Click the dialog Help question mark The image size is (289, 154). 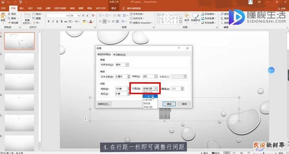coord(179,48)
